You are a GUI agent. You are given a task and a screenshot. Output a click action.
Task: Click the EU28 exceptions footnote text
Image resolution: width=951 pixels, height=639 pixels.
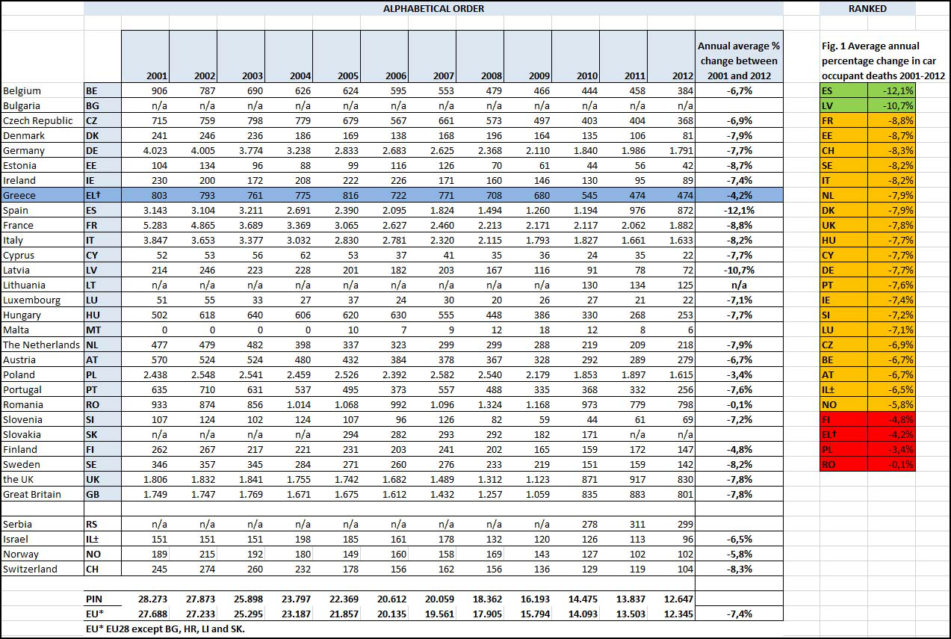pos(165,629)
